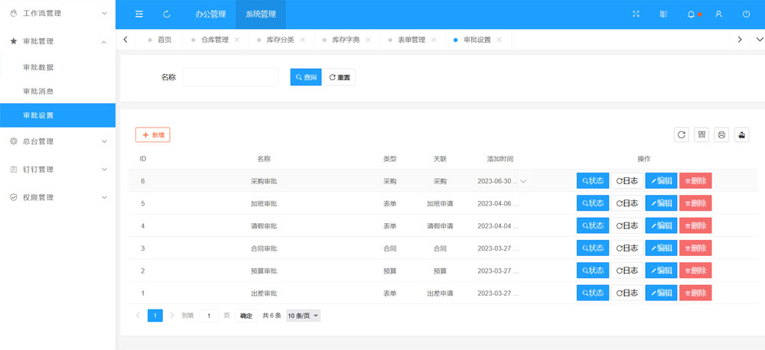The width and height of the screenshot is (765, 350).
Task: Enter fullscreen using the expand icon
Action: (636, 14)
